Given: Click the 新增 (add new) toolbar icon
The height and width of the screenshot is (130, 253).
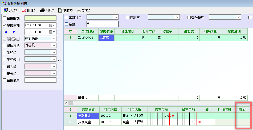Looking at the screenshot, I should coord(6,11).
